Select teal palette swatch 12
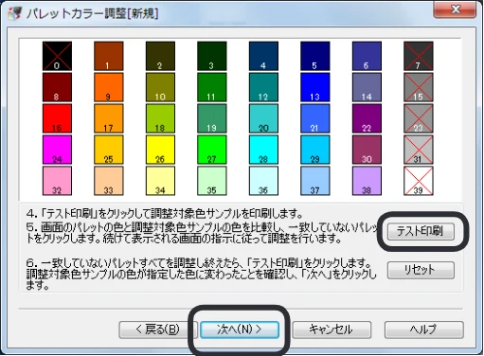The width and height of the screenshot is (484, 356). click(x=263, y=87)
